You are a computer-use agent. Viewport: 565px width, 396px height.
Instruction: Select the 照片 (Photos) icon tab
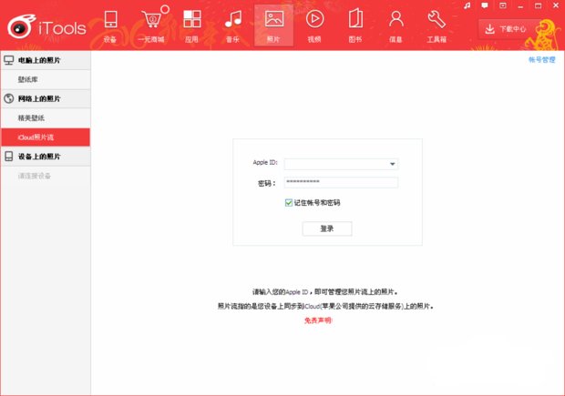click(x=274, y=25)
